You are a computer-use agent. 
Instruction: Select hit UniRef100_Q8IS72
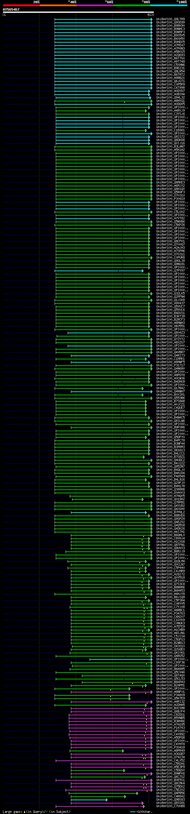(x=170, y=137)
